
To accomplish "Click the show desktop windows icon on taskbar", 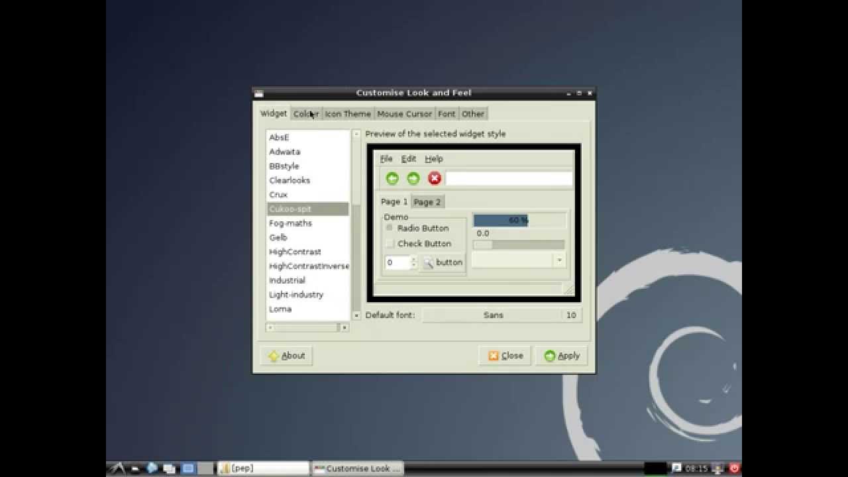I will pos(169,468).
